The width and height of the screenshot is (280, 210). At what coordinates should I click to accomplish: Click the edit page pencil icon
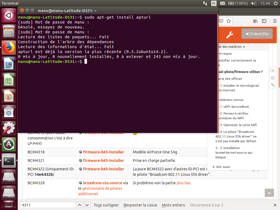pos(273,71)
